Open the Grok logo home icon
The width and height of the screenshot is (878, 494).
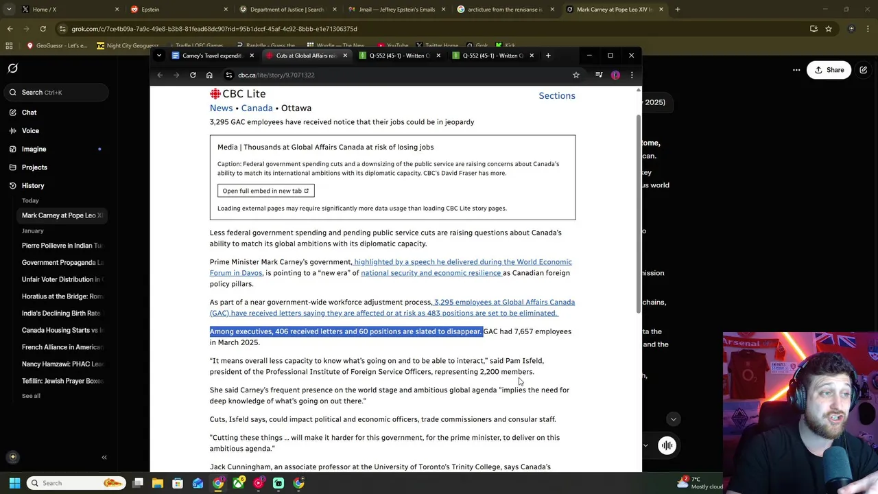point(12,68)
